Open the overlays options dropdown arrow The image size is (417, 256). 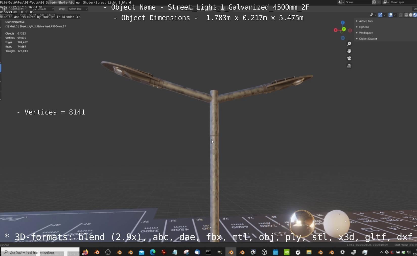click(x=395, y=15)
